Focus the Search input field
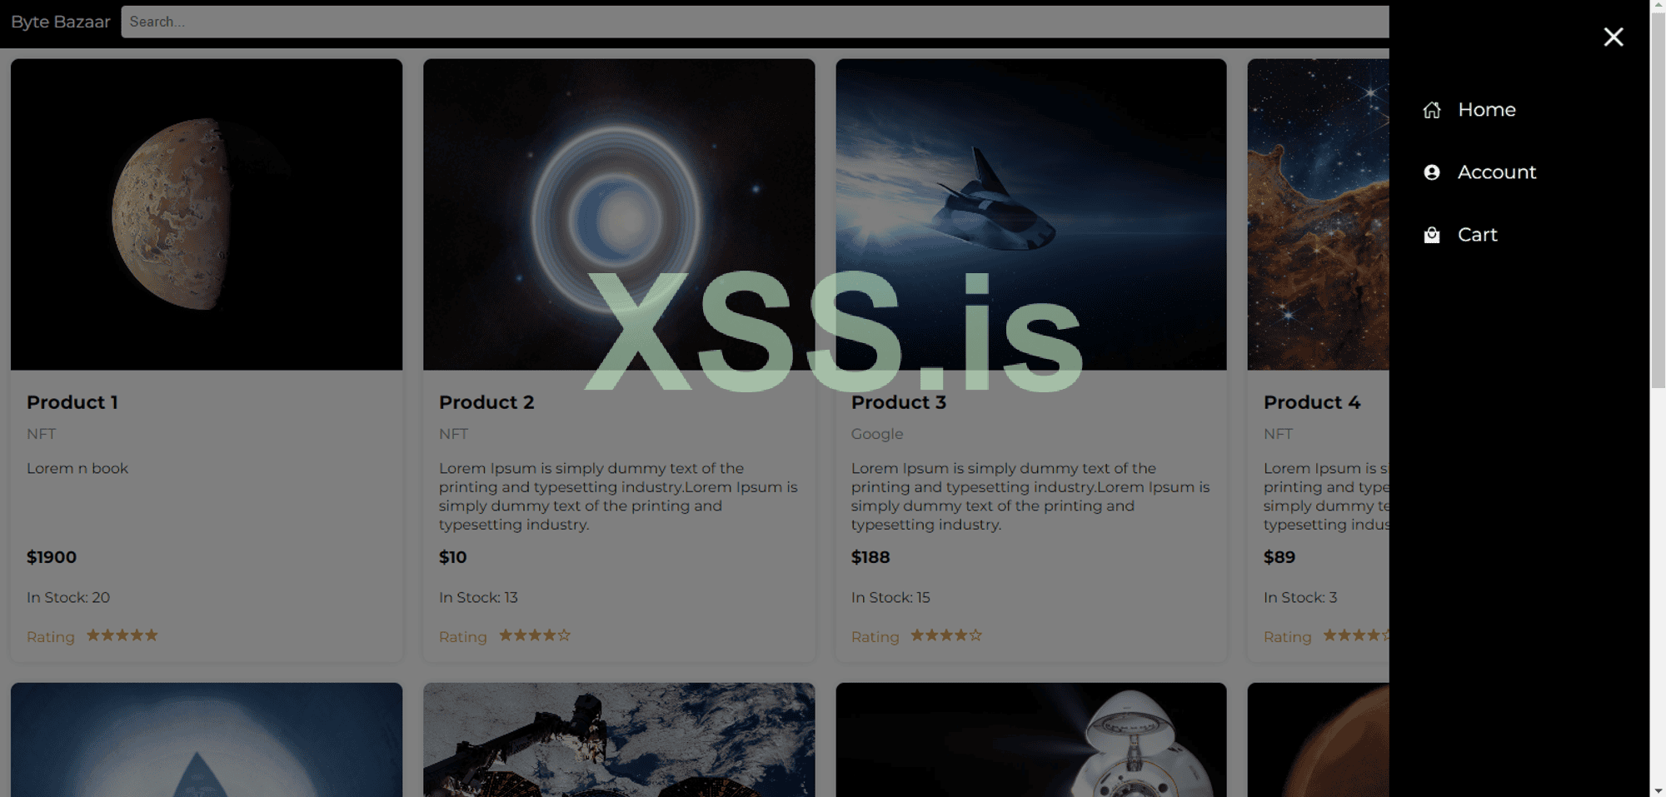1666x797 pixels. tap(755, 22)
